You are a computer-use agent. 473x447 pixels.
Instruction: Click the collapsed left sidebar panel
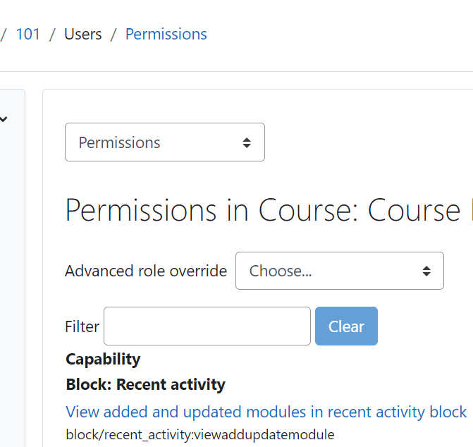[13, 268]
